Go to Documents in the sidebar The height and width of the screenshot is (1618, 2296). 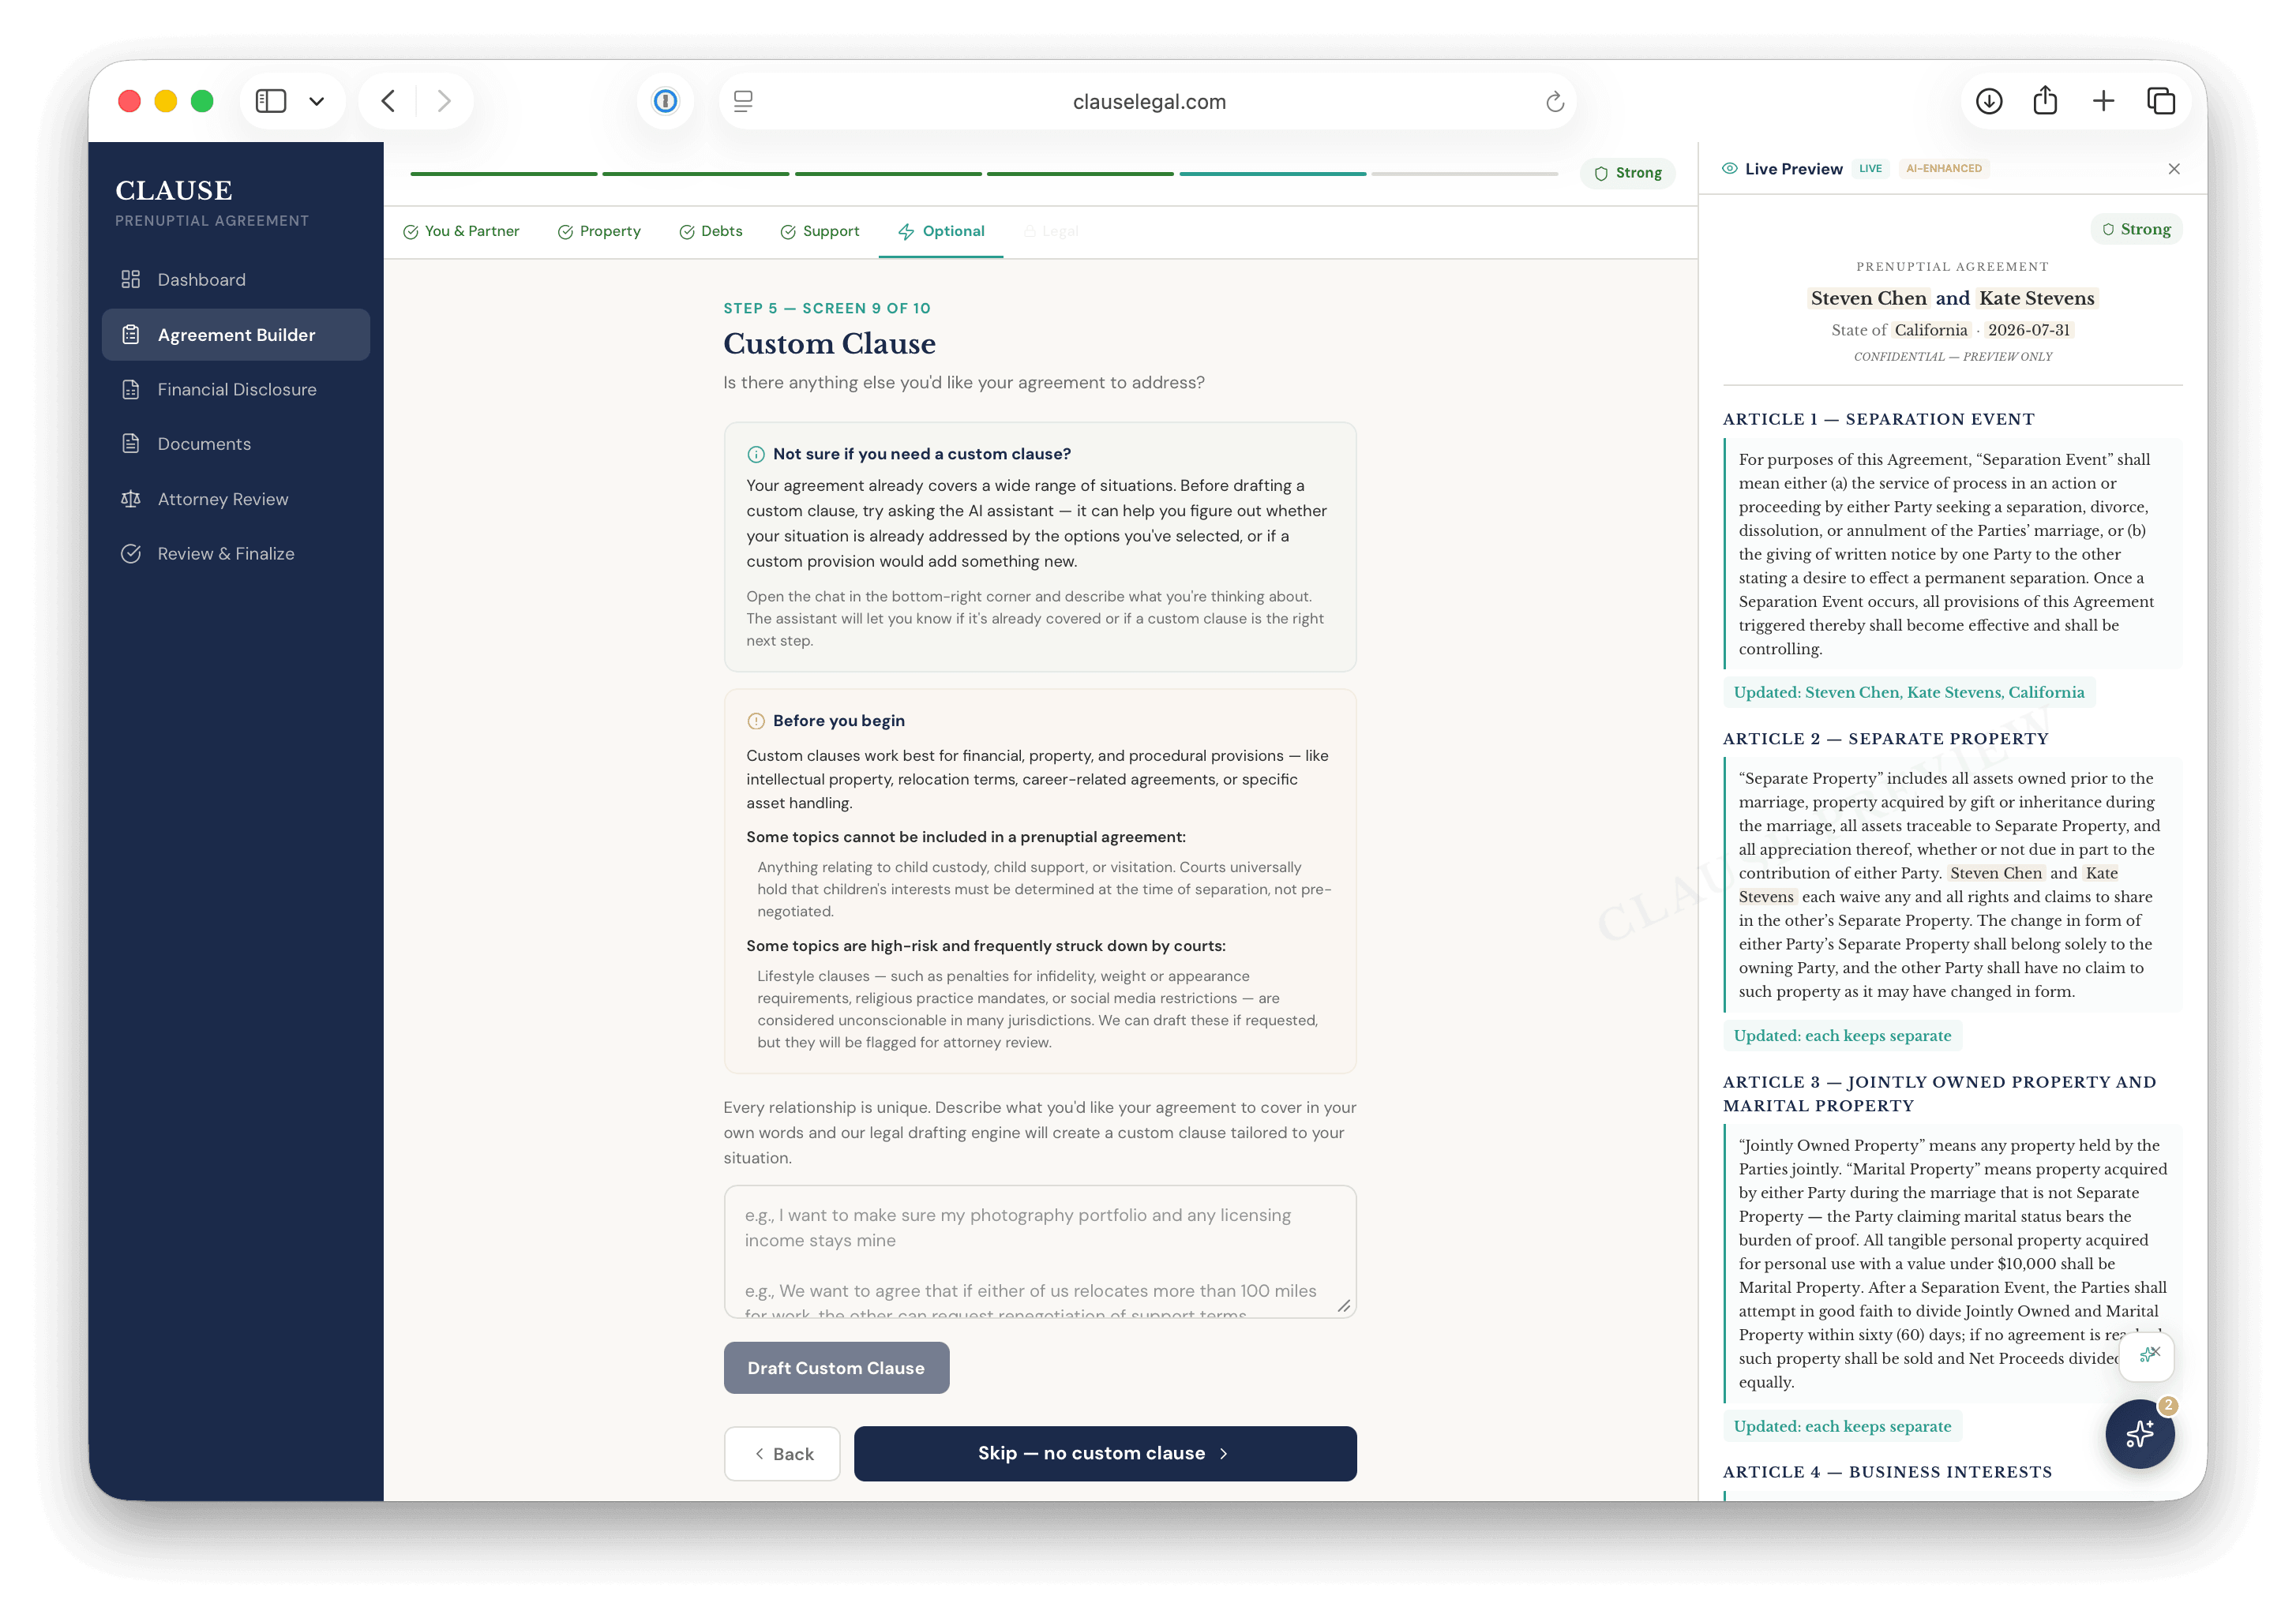pyautogui.click(x=236, y=444)
